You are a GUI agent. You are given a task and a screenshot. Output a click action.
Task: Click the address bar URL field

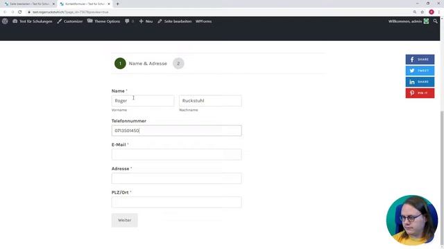[x=218, y=12]
